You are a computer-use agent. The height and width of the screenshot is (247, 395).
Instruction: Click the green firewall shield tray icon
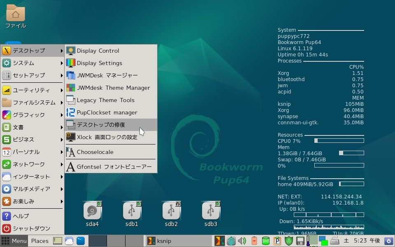pos(289,241)
